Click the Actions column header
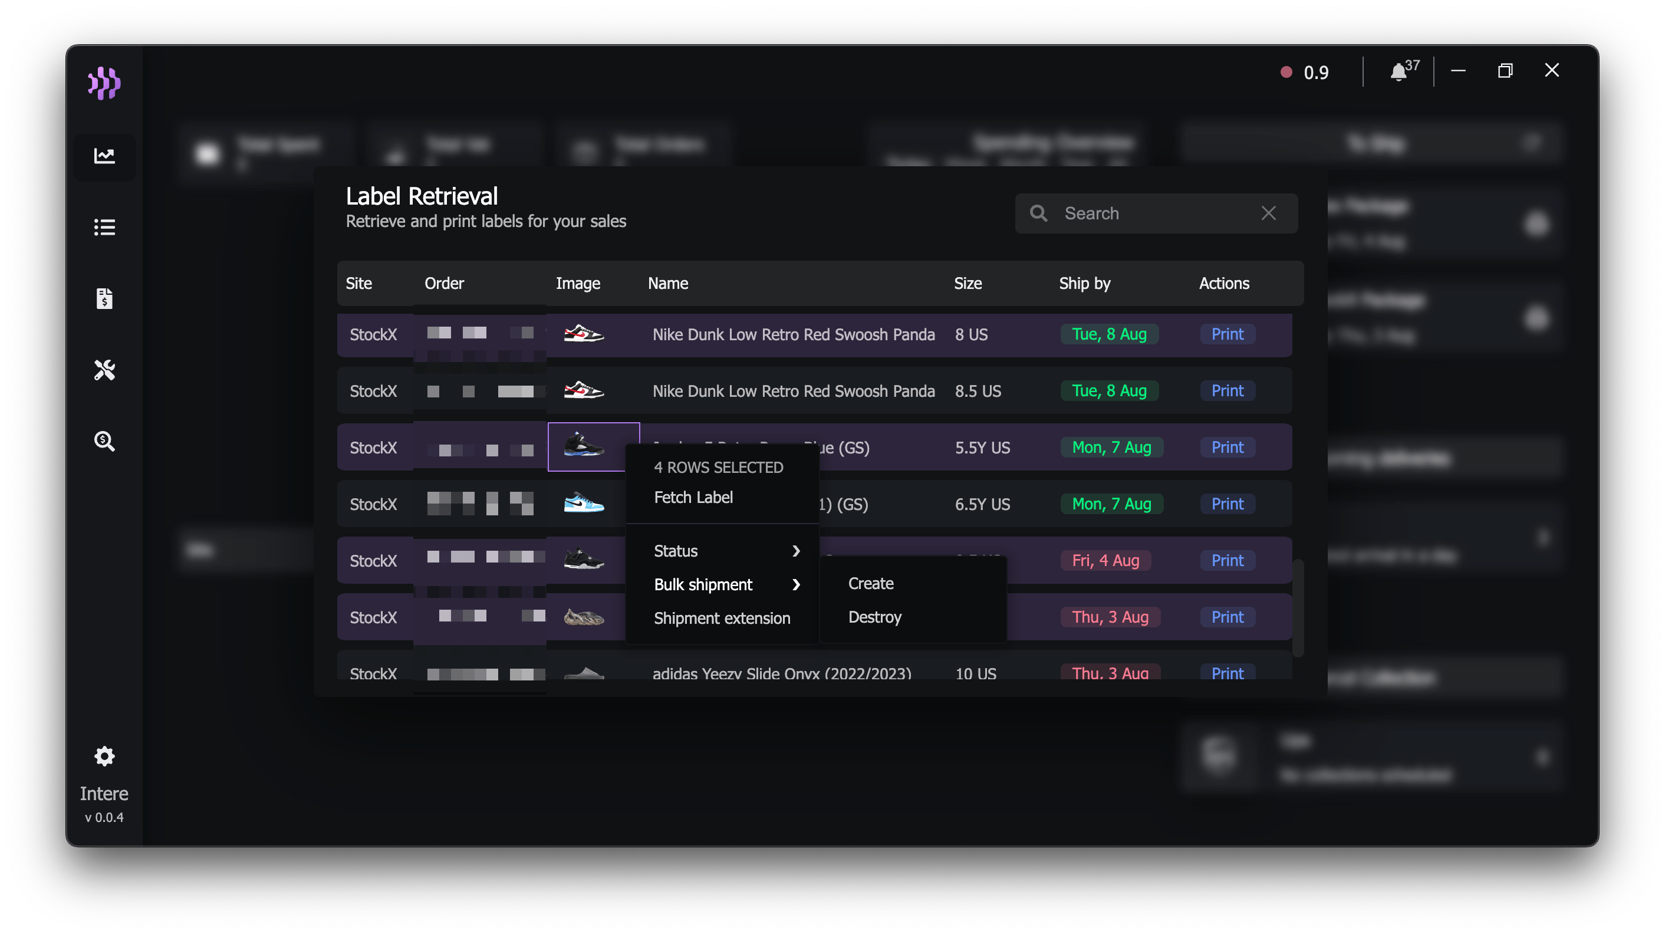Screen dimensions: 1665x934 click(1223, 283)
